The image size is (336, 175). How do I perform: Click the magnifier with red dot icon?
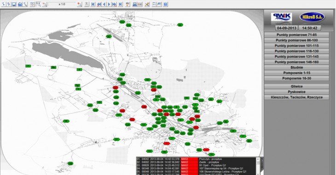80,4
